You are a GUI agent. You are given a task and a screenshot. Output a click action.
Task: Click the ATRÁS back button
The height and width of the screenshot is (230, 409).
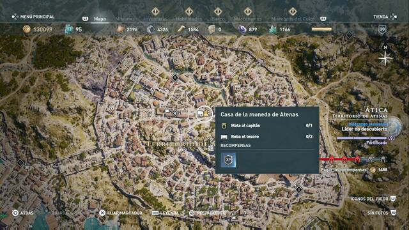click(x=23, y=213)
